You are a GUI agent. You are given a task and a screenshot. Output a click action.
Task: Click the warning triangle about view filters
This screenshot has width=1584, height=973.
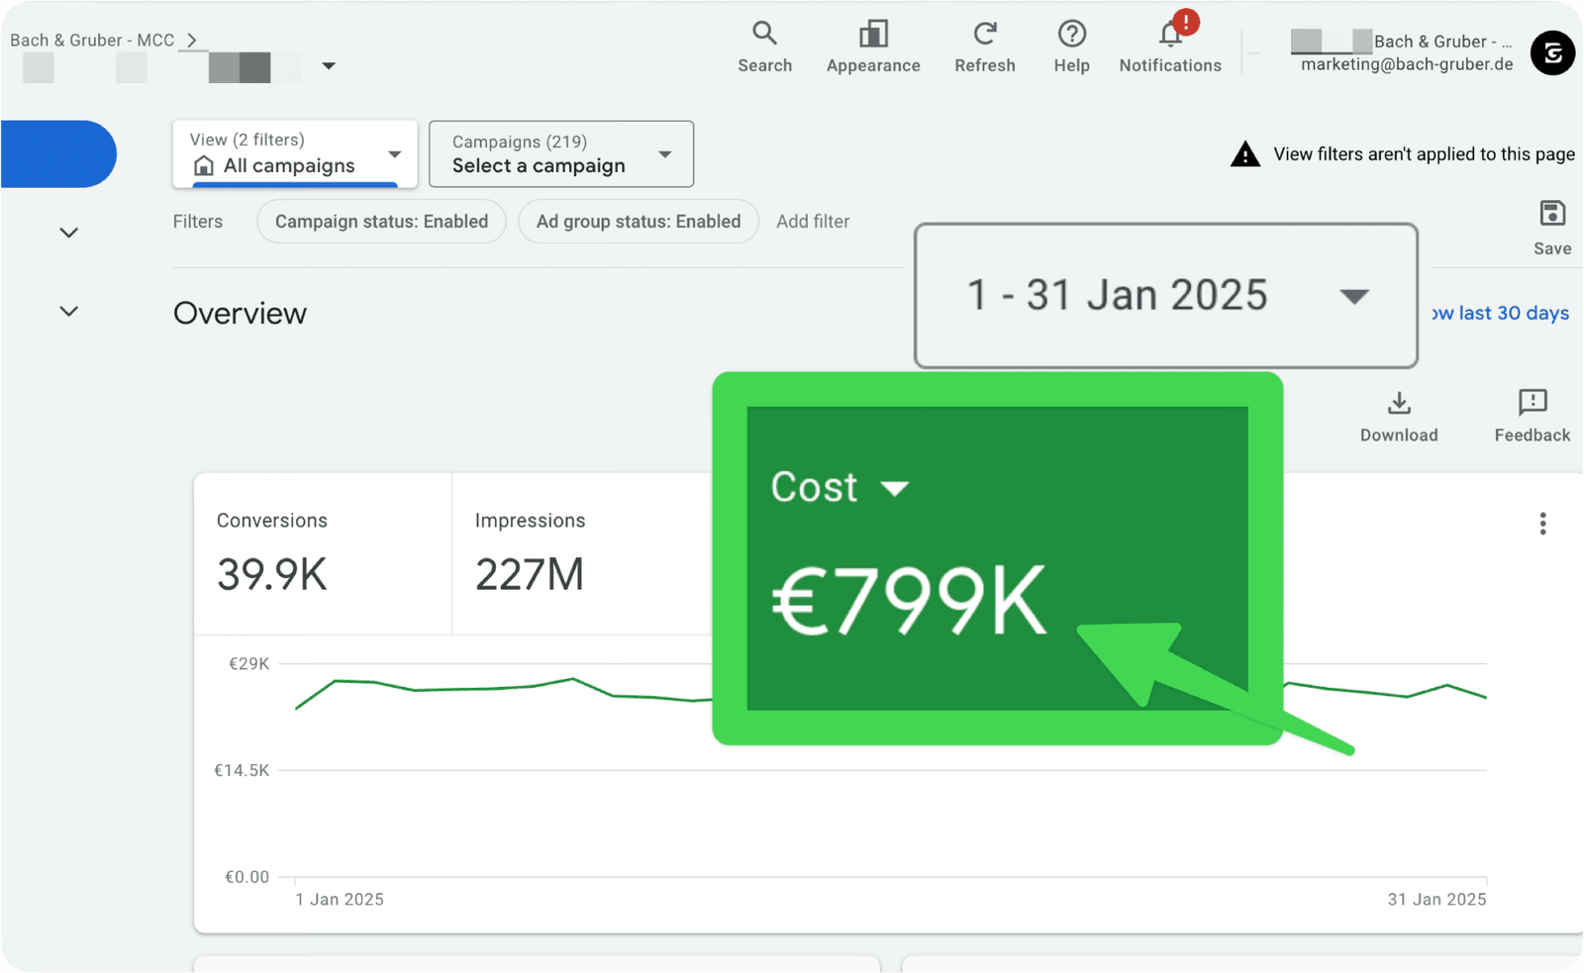tap(1244, 154)
